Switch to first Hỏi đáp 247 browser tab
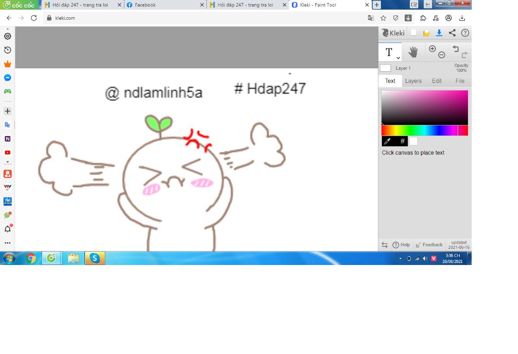This screenshot has width=518, height=354. 80,5
